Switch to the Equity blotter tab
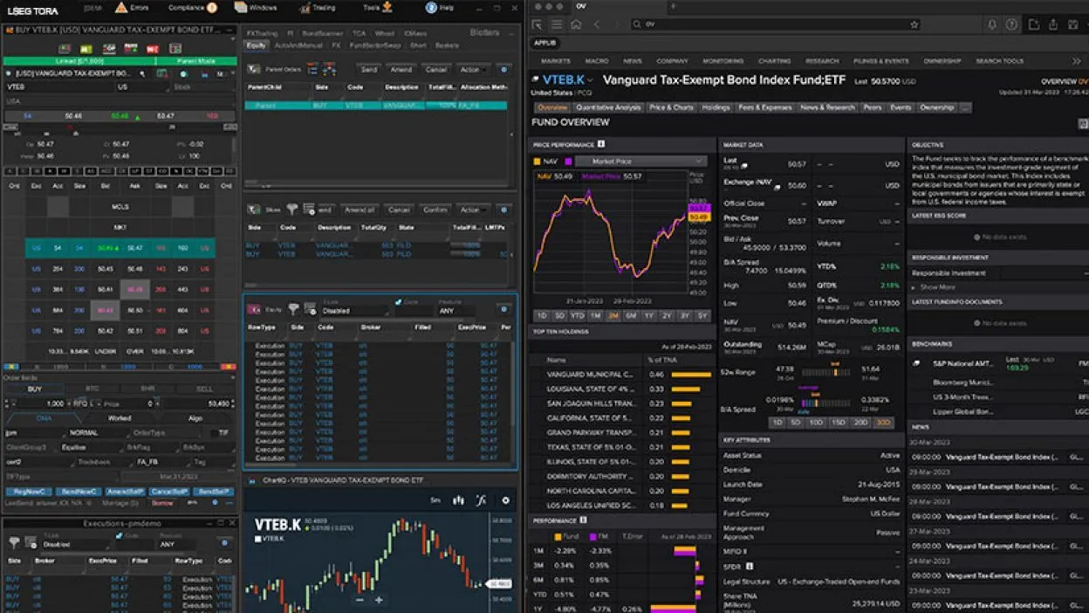This screenshot has width=1089, height=613. click(257, 45)
